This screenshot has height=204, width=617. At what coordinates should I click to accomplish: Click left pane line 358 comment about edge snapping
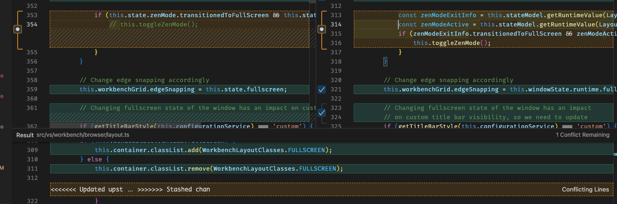[144, 80]
